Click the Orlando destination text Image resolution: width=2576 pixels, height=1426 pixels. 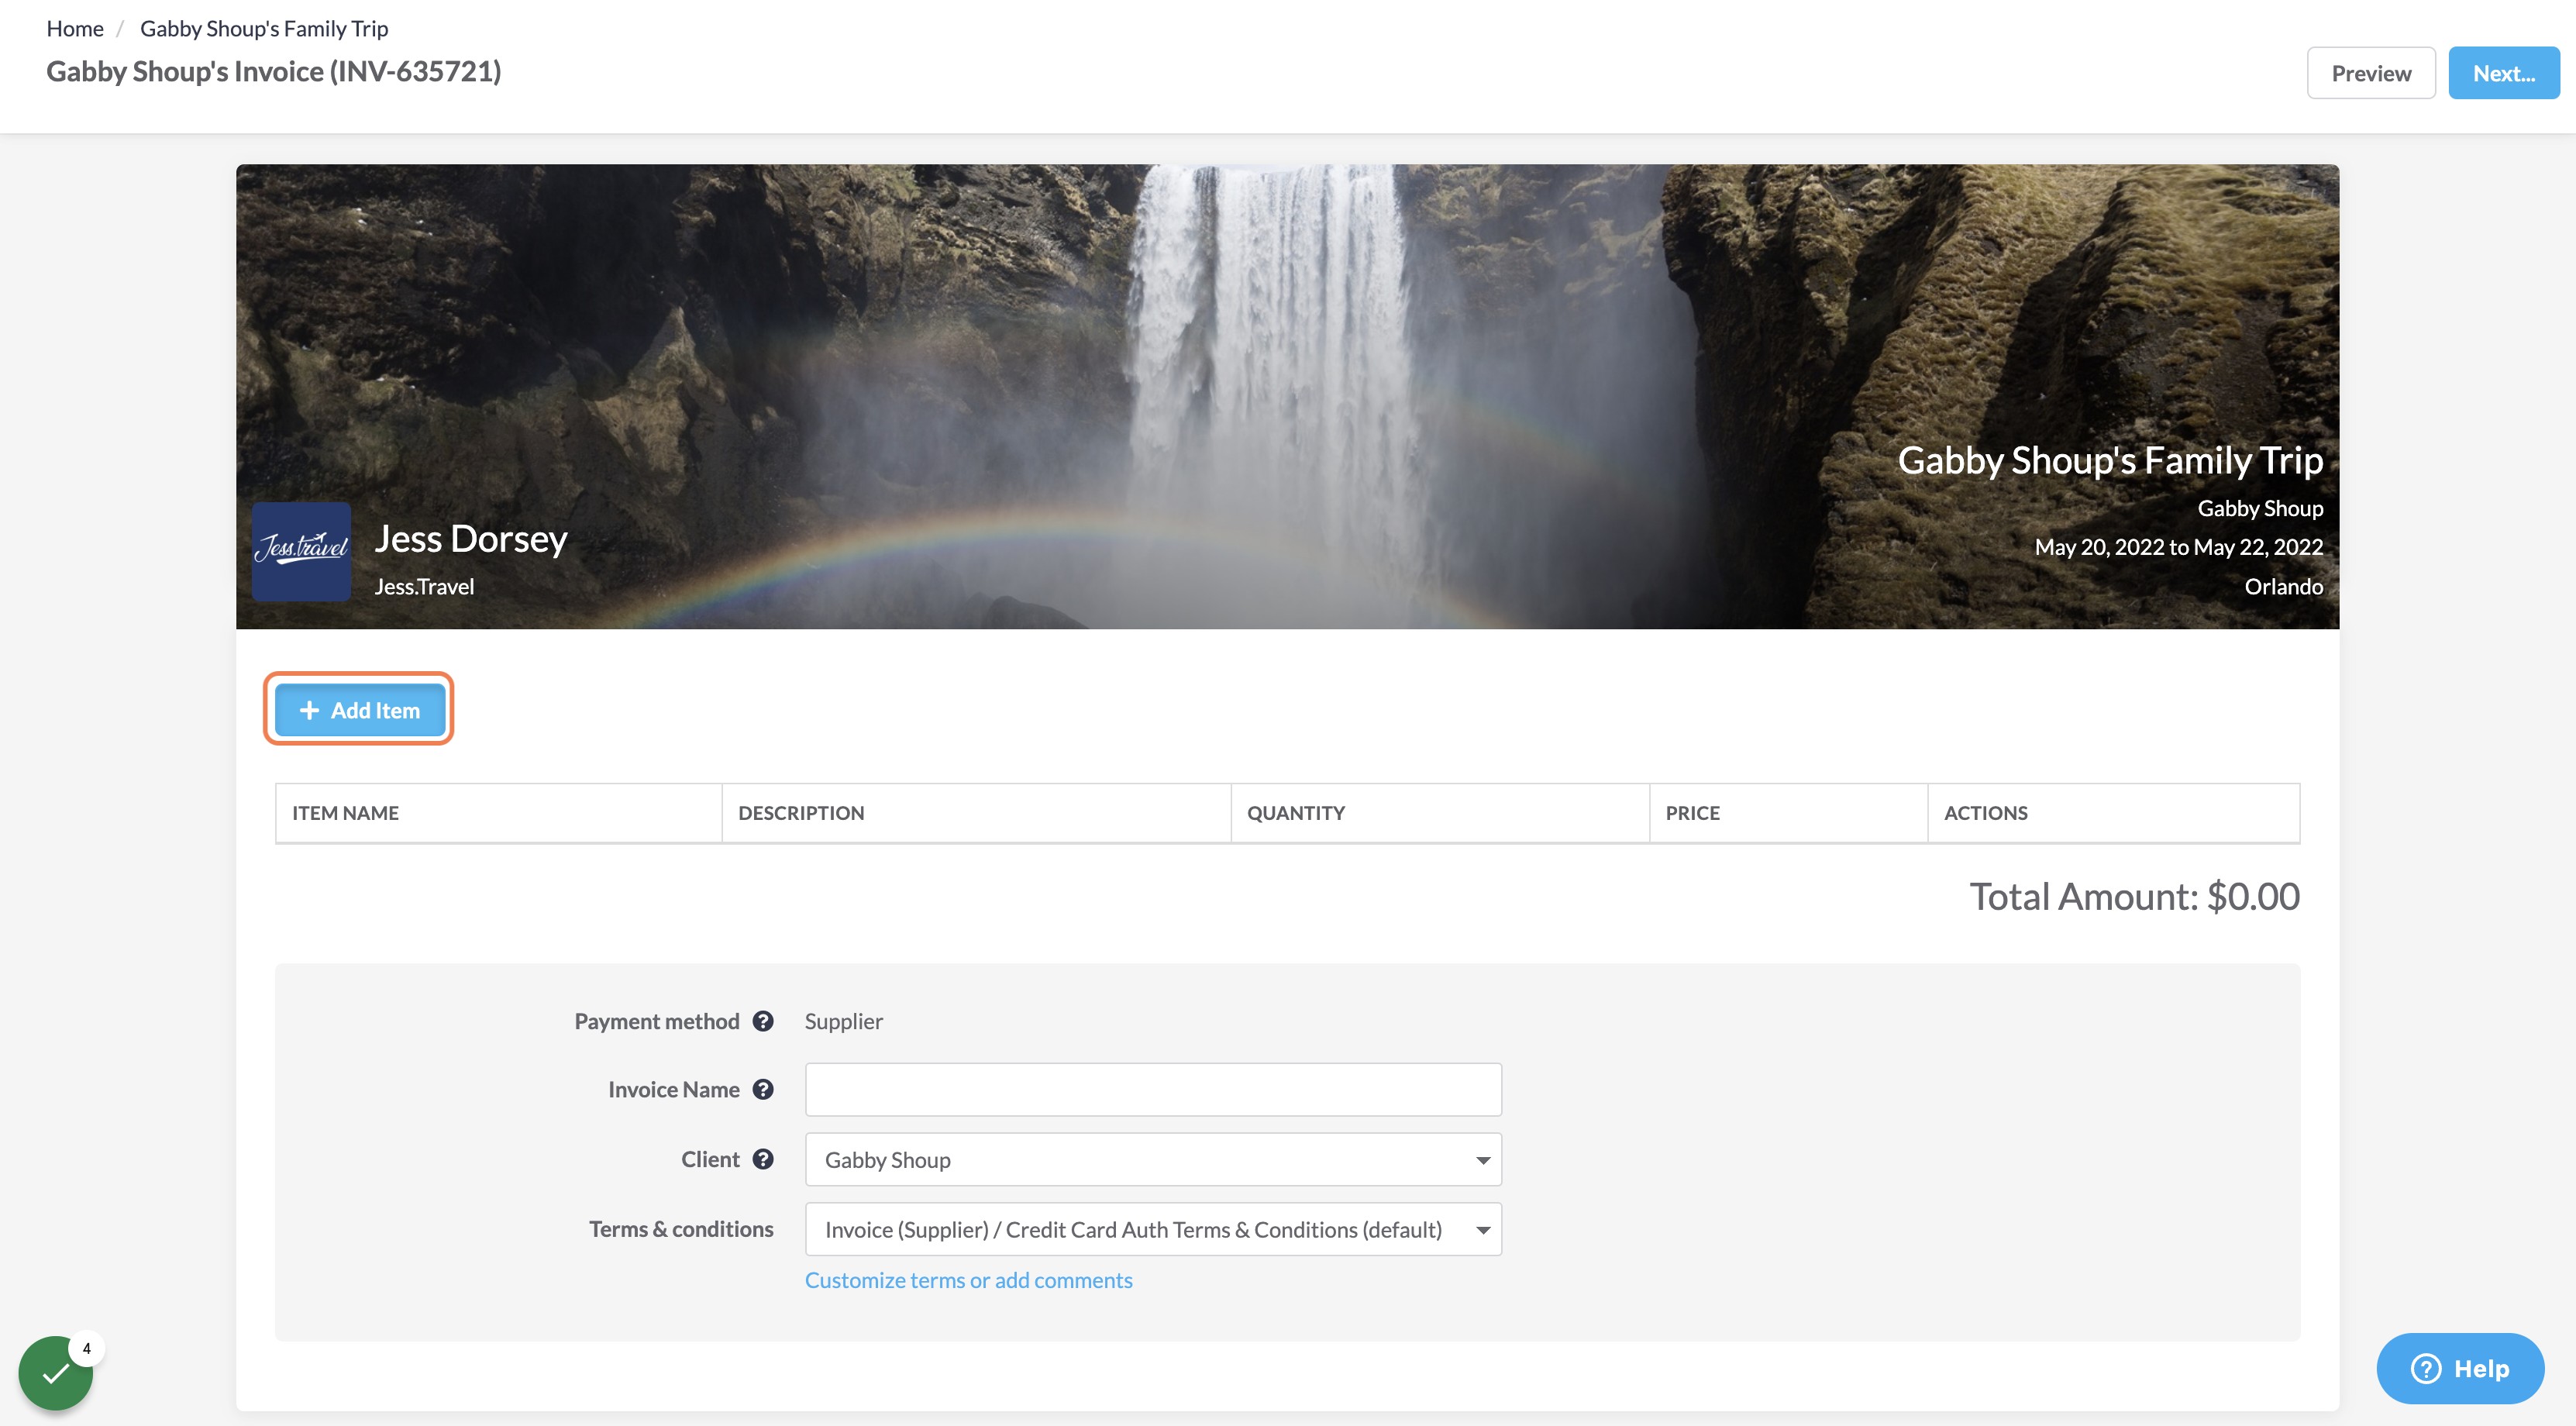(2283, 586)
